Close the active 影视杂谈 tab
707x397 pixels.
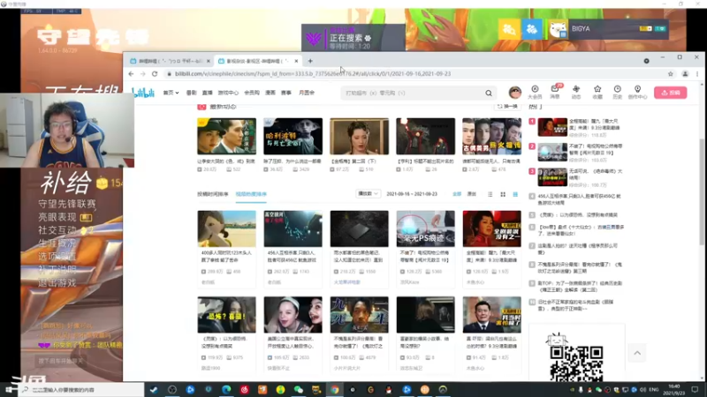click(296, 61)
